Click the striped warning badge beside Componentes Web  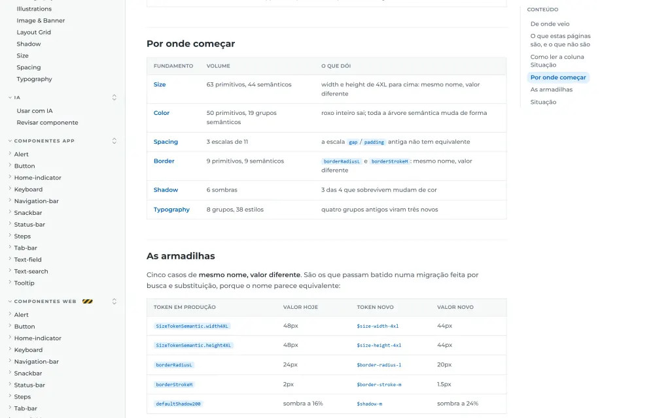[x=87, y=302]
